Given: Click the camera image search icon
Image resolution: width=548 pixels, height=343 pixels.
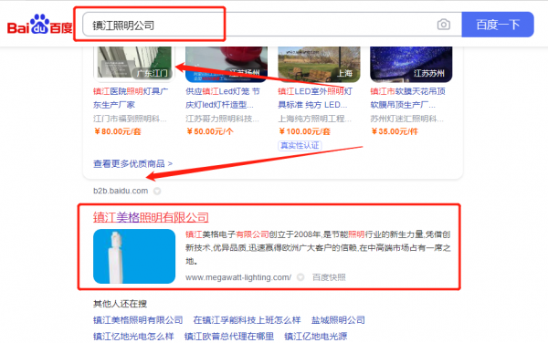Looking at the screenshot, I should (444, 25).
